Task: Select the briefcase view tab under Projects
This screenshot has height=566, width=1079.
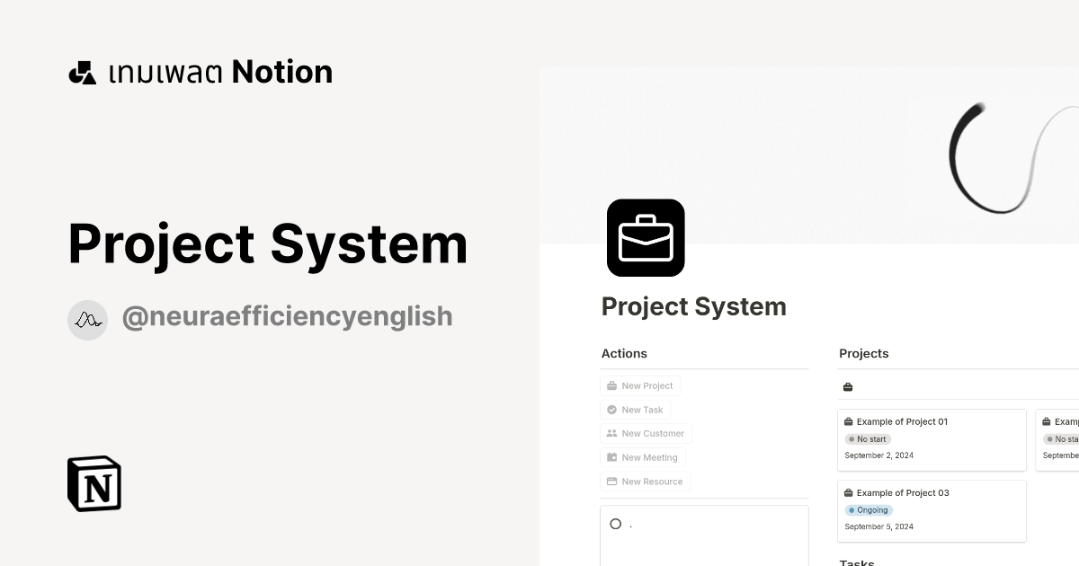Action: coord(848,387)
